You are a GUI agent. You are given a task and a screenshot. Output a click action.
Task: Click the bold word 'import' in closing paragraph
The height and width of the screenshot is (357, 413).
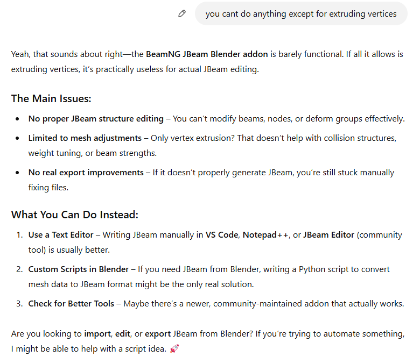click(x=97, y=334)
